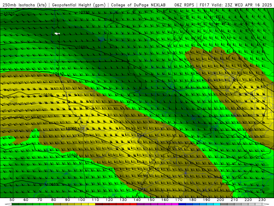The image size is (274, 206).
Task: Click the 'College of DuPage NEXLAB' header text
Action: 138,5
